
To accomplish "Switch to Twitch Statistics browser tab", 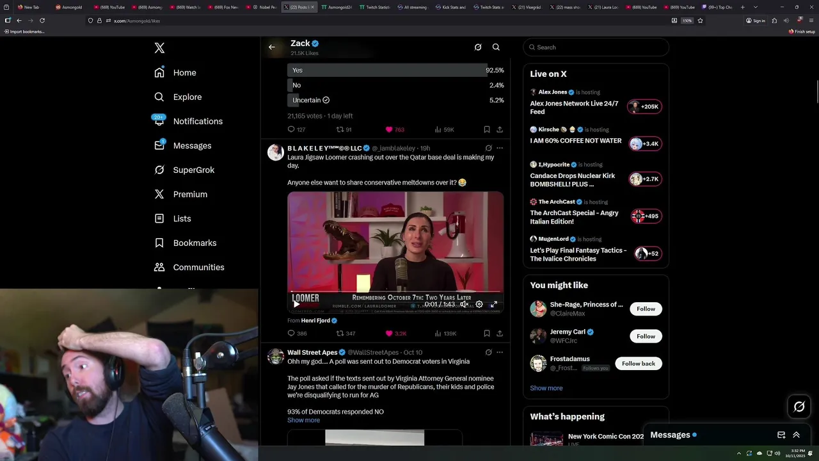I will [374, 7].
